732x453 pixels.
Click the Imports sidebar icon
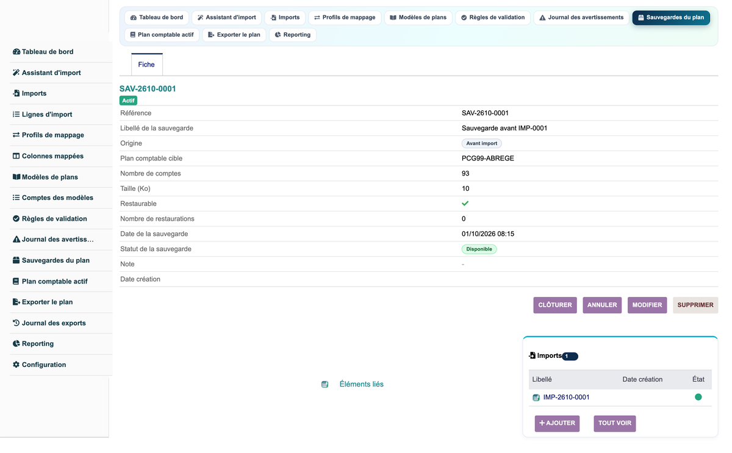click(x=16, y=93)
